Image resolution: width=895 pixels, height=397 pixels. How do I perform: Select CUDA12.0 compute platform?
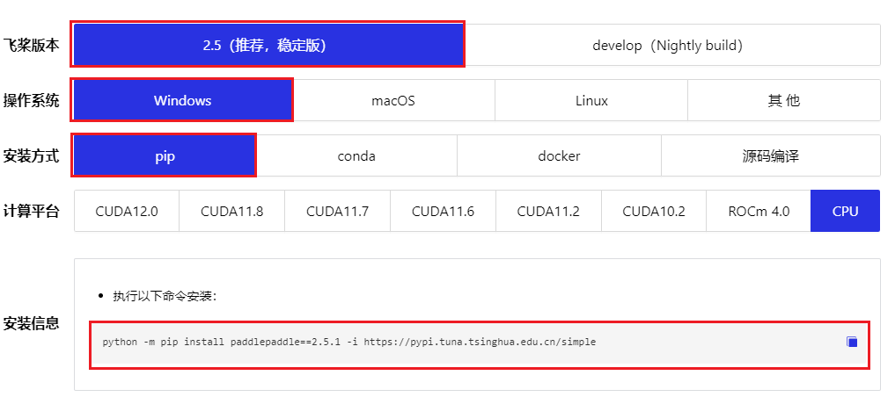point(127,211)
